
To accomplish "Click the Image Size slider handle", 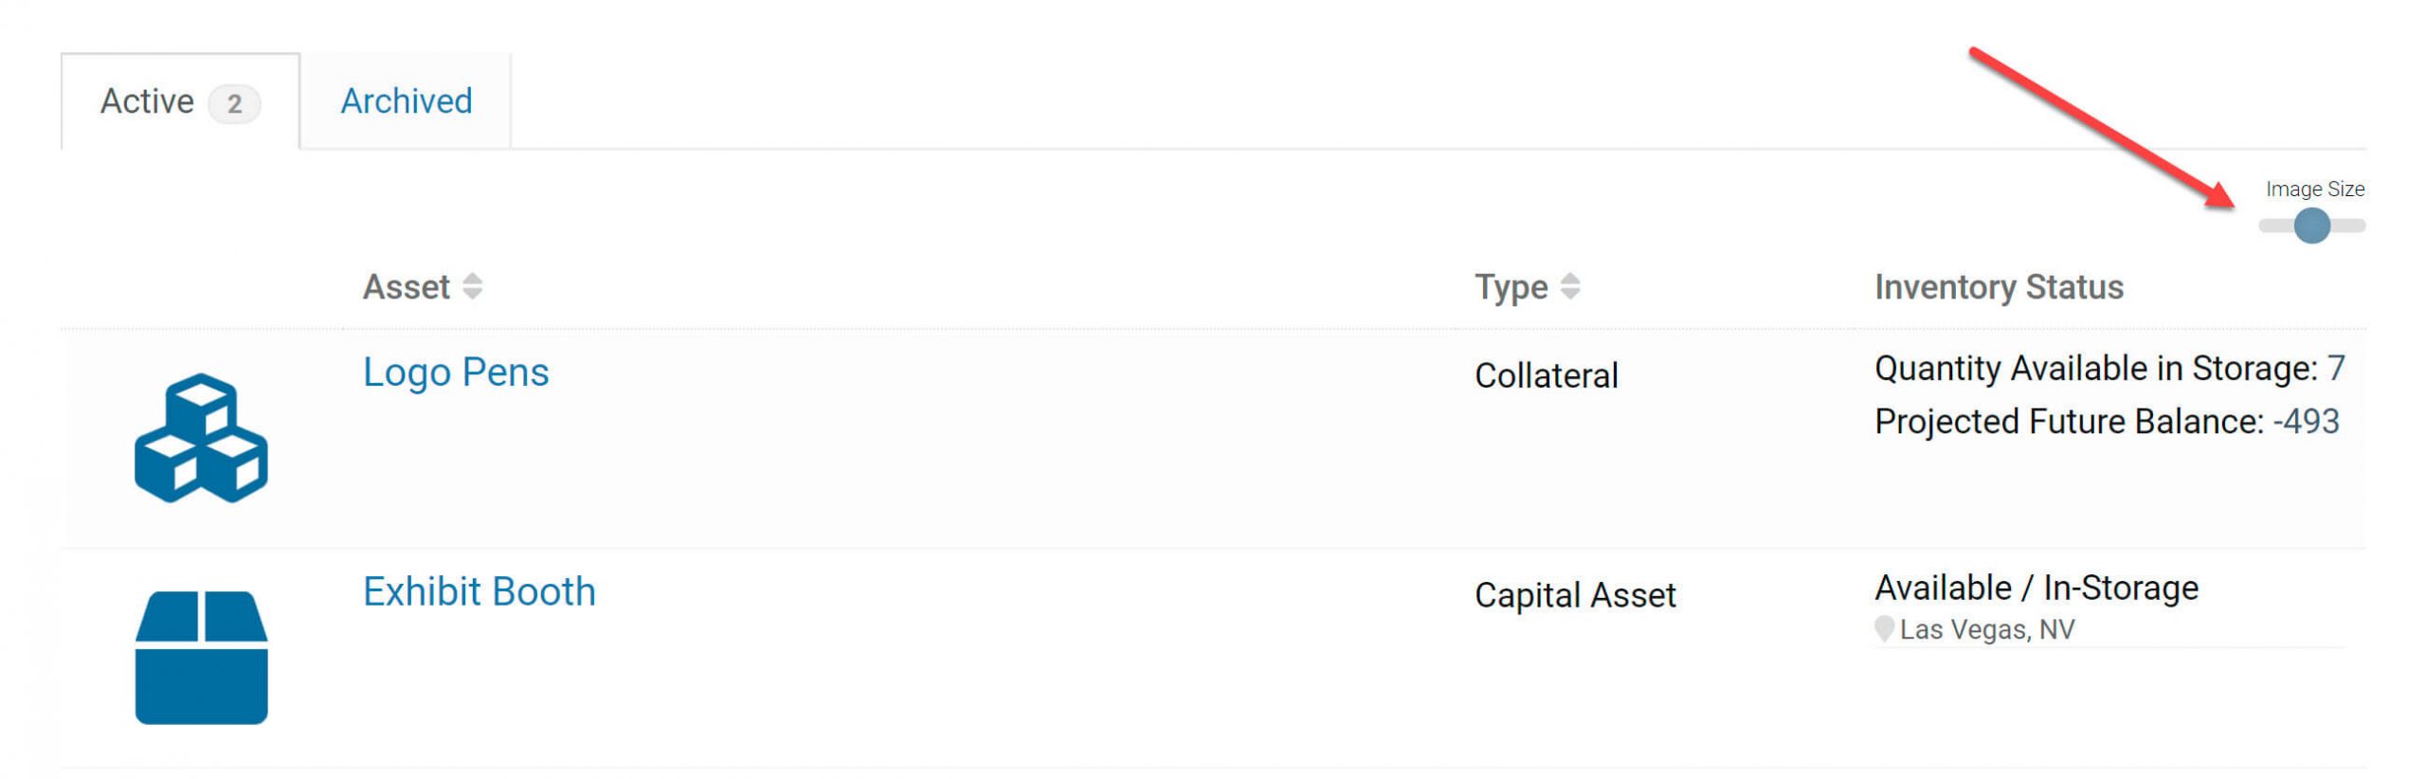I will point(2311,226).
